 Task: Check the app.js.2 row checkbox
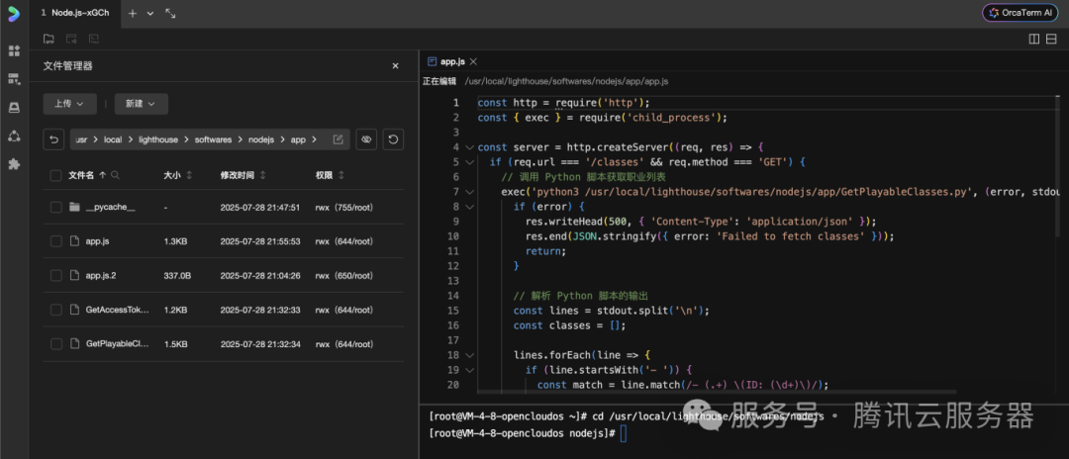55,276
